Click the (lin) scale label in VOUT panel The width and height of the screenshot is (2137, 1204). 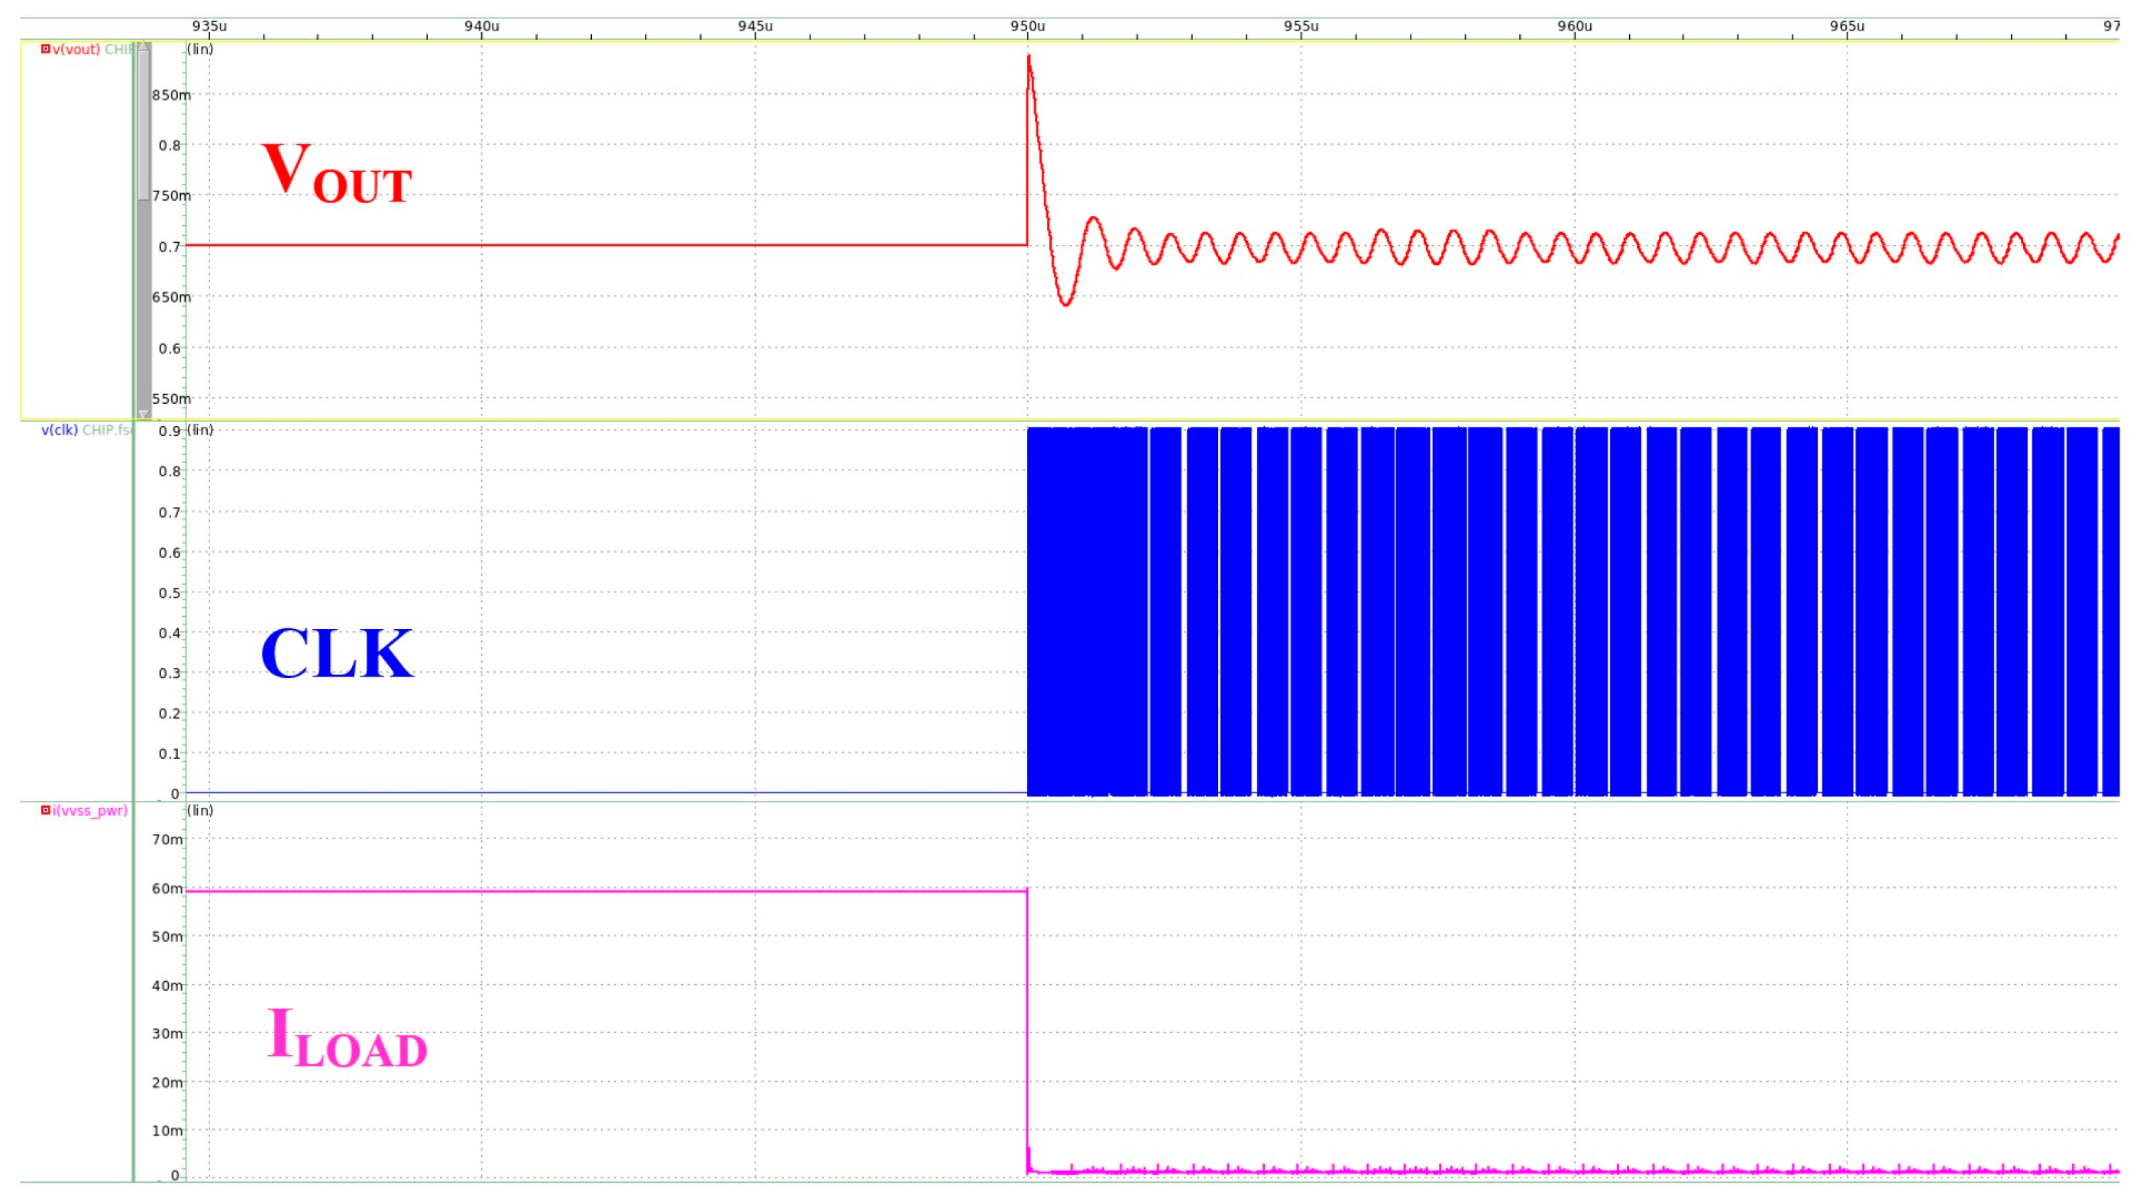pyautogui.click(x=200, y=49)
